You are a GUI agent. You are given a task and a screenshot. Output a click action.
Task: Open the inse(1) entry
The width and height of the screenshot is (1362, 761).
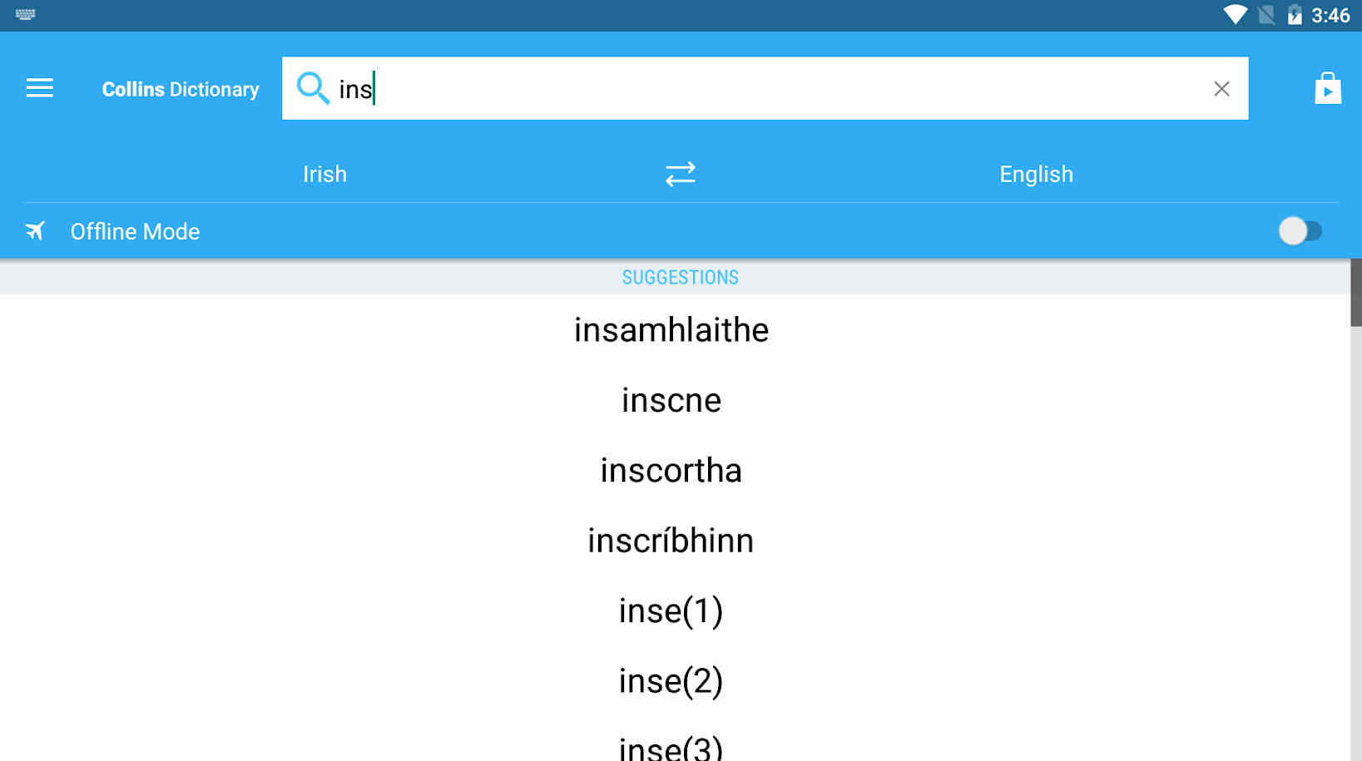click(671, 610)
